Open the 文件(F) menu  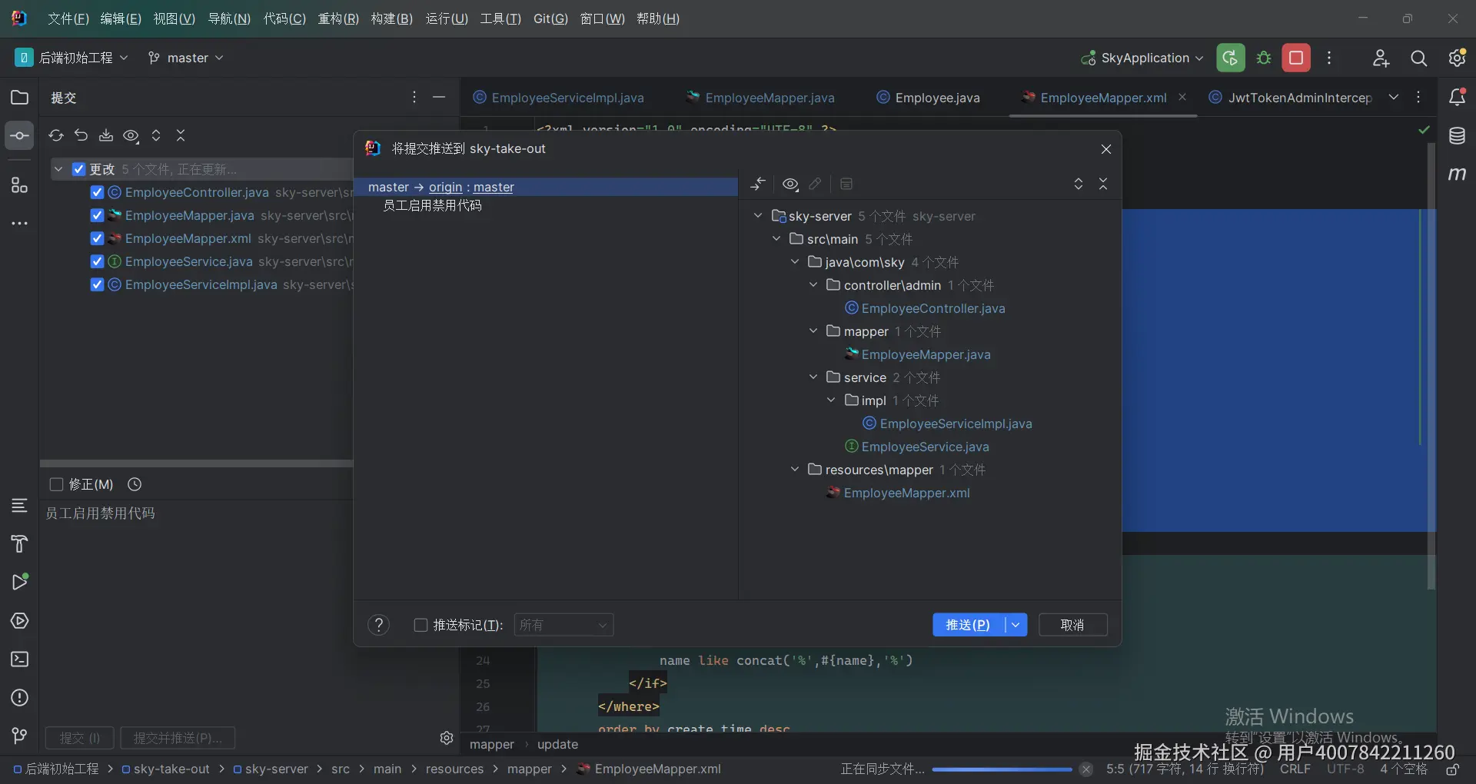(x=68, y=18)
